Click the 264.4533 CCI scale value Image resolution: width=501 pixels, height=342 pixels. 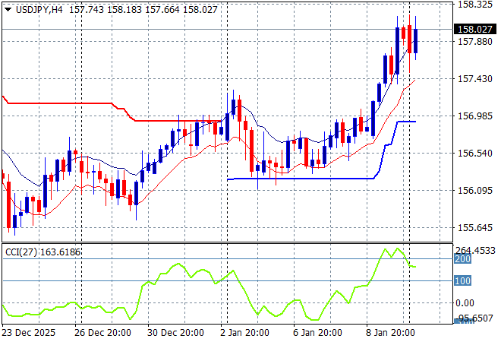tap(477, 250)
